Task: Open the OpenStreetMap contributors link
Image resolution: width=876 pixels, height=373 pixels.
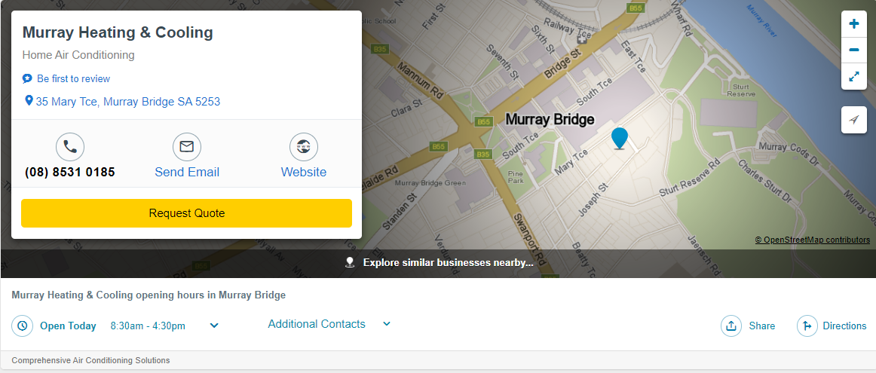Action: (x=816, y=240)
